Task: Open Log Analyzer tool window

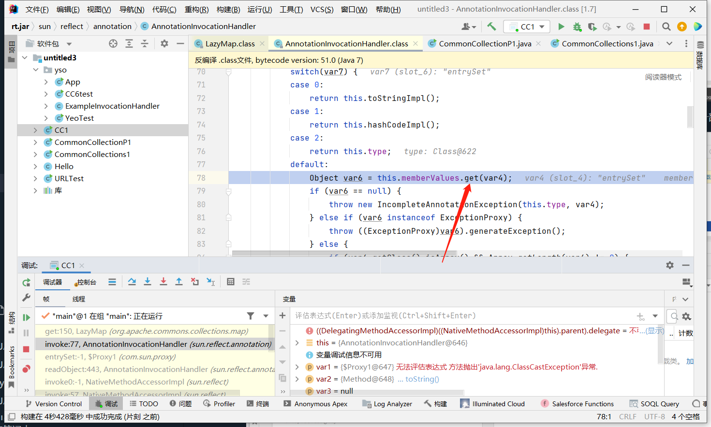Action: (388, 404)
